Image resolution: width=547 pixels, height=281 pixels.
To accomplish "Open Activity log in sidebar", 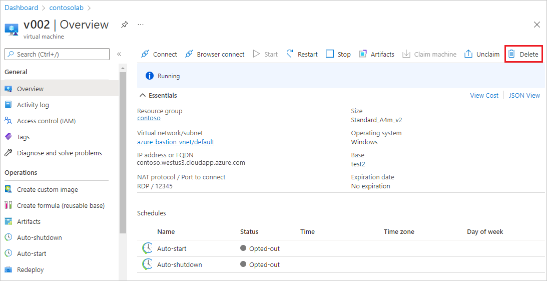I will point(33,105).
